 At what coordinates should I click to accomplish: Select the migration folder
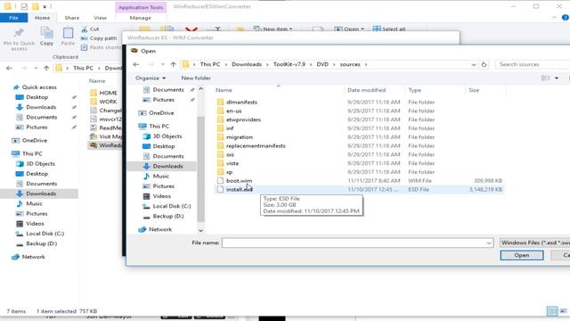(240, 136)
